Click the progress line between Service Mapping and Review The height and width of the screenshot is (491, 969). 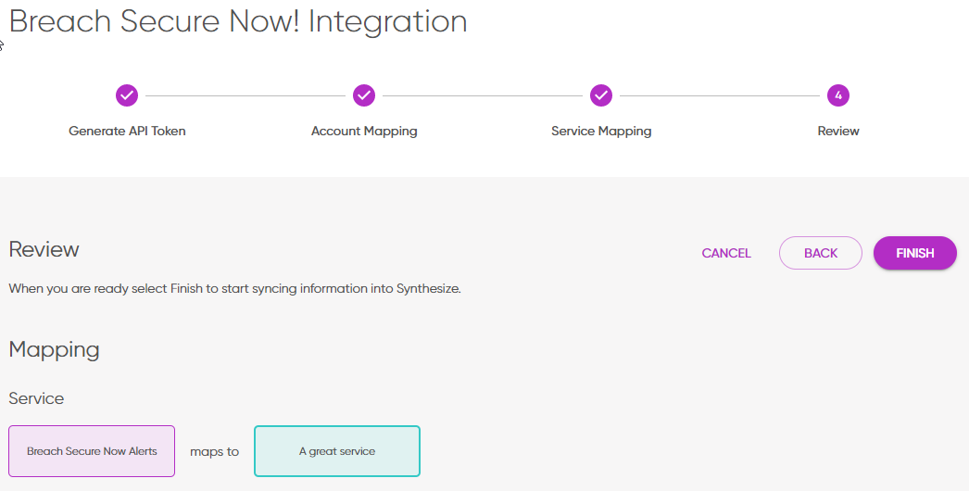[720, 95]
